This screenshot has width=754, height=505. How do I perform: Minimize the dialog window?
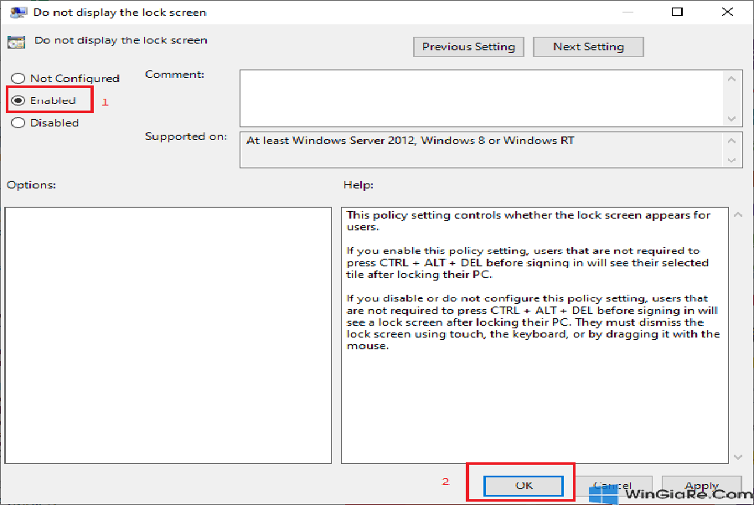627,12
